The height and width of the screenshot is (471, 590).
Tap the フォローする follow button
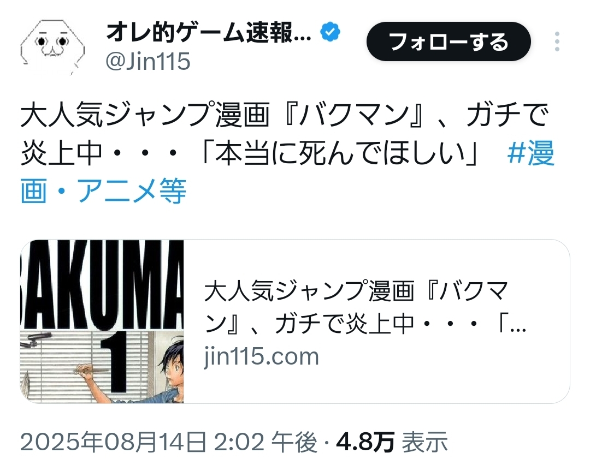coord(449,41)
